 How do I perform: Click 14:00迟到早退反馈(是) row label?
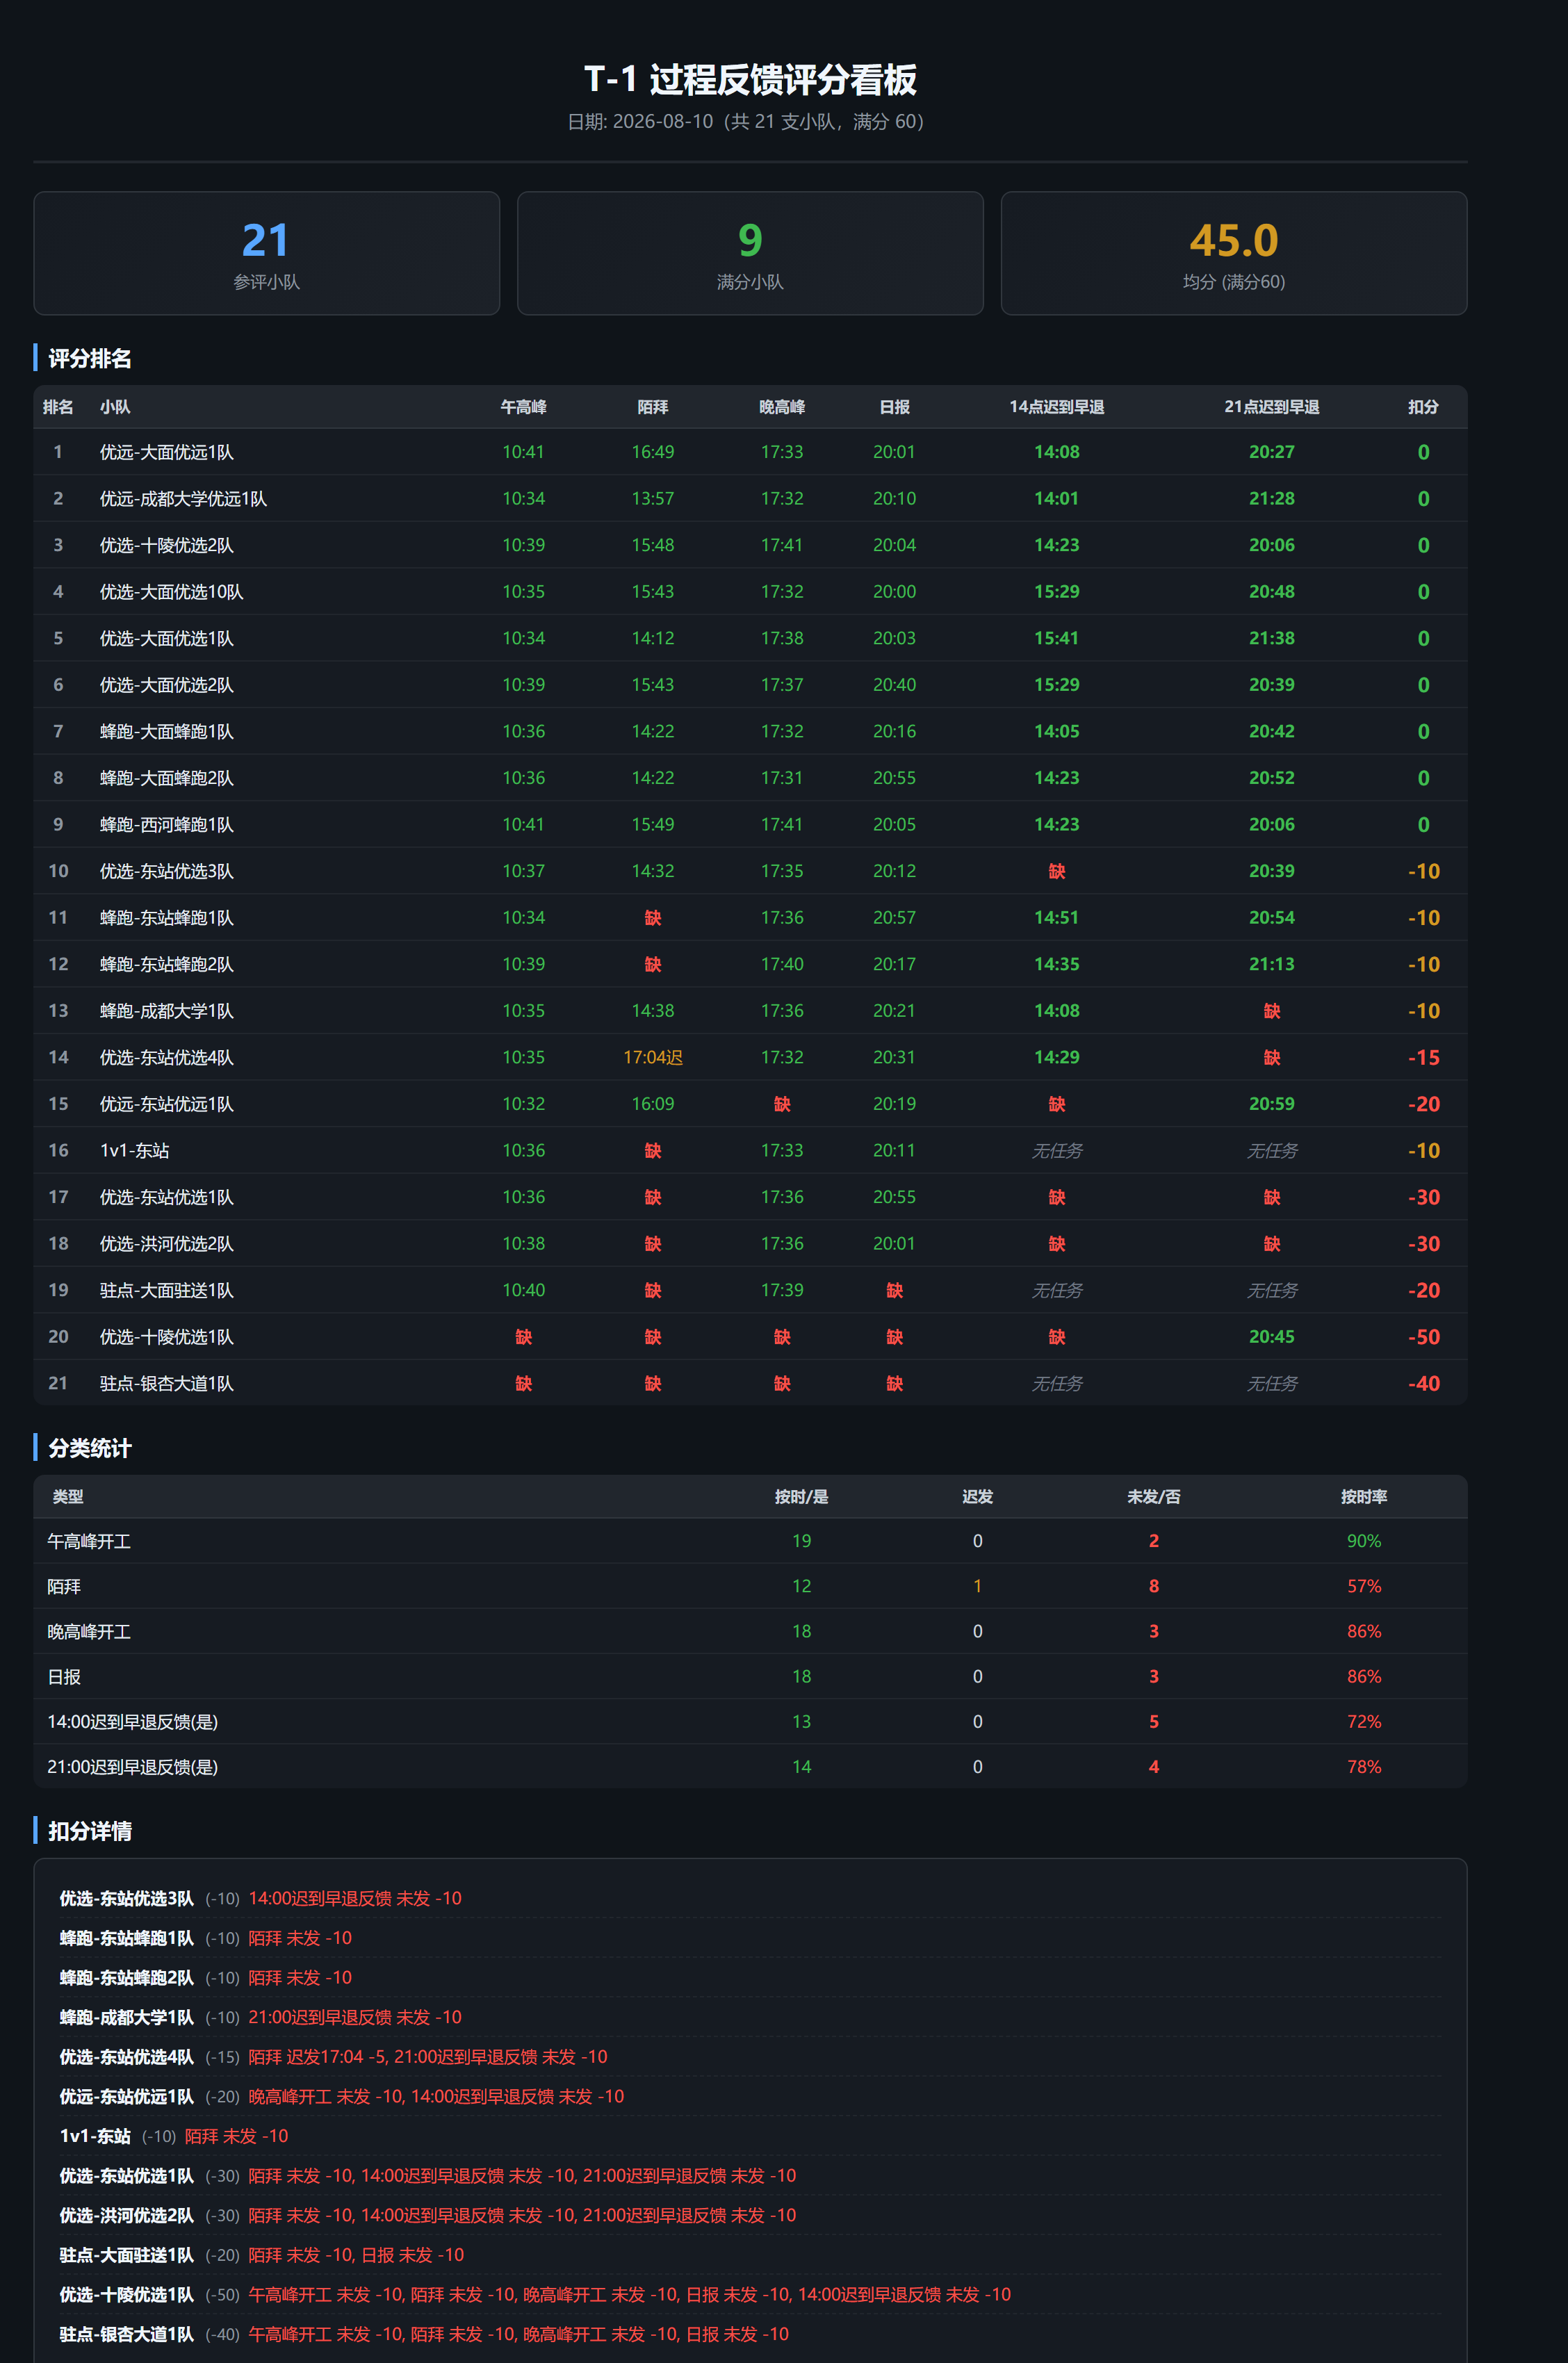pos(132,1722)
